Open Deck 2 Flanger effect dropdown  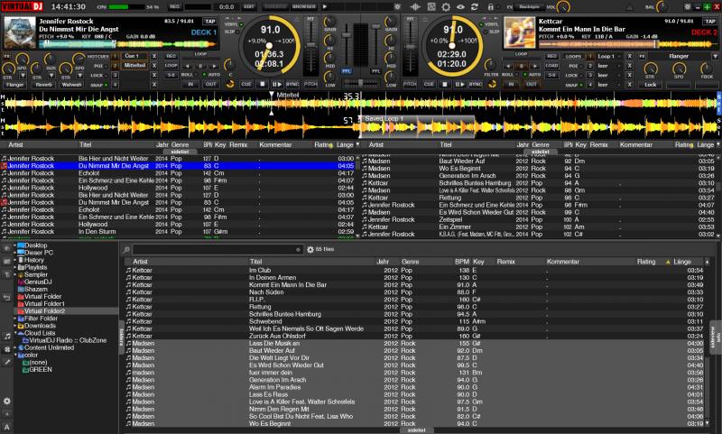715,56
